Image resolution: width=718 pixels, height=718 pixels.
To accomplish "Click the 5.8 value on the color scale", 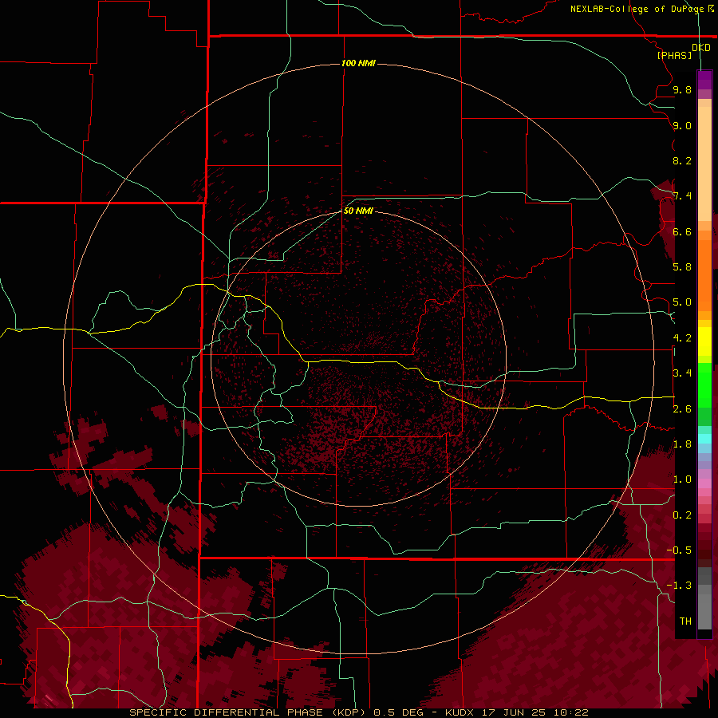I will 682,266.
